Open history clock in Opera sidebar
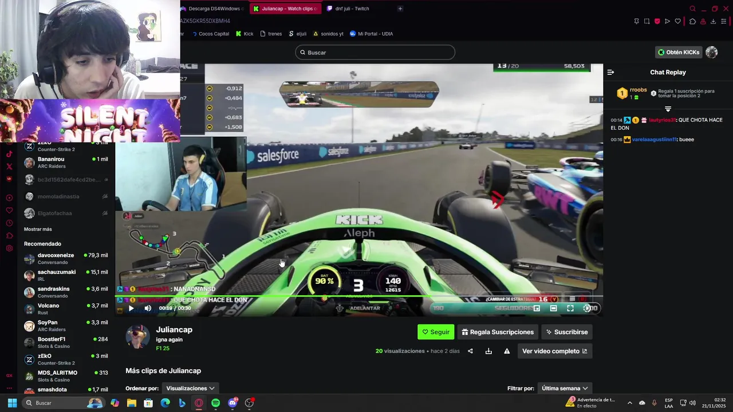 coord(9,223)
